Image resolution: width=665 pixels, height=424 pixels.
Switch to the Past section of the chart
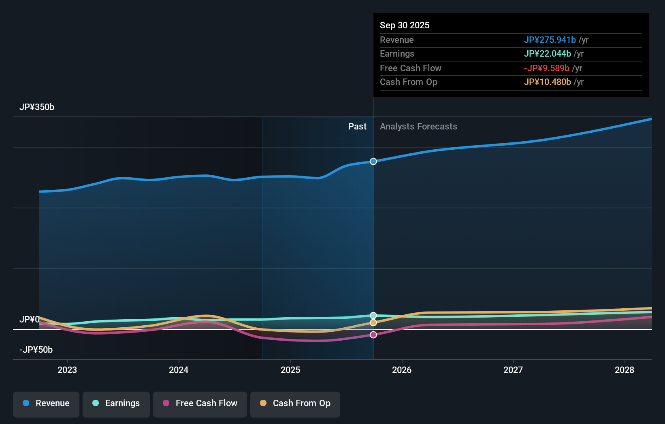pyautogui.click(x=357, y=127)
